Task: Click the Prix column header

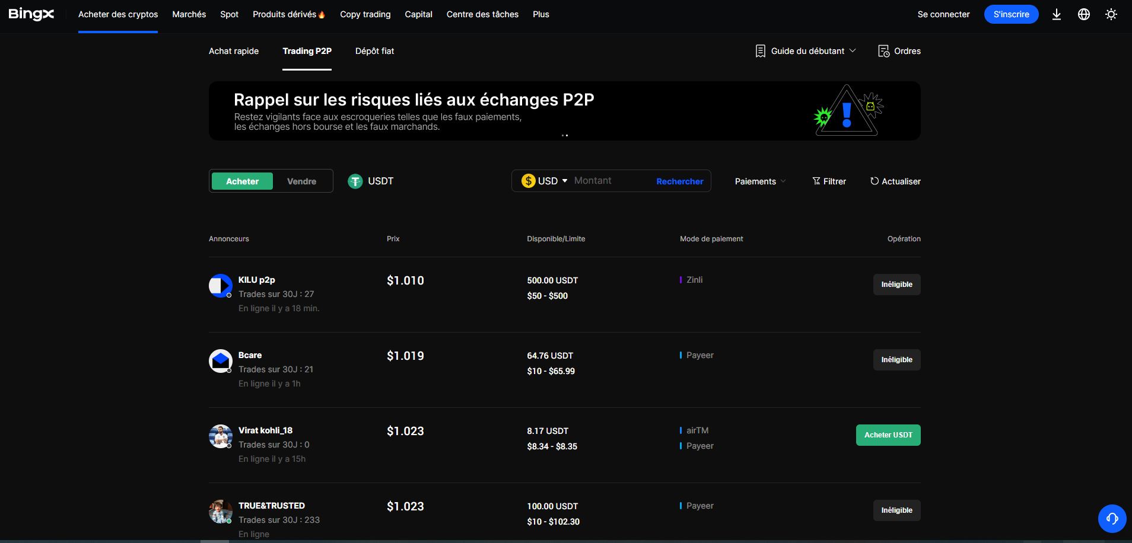Action: [393, 239]
